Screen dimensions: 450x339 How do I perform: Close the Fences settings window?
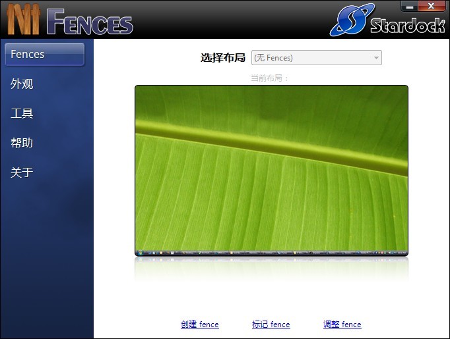(432, 7)
